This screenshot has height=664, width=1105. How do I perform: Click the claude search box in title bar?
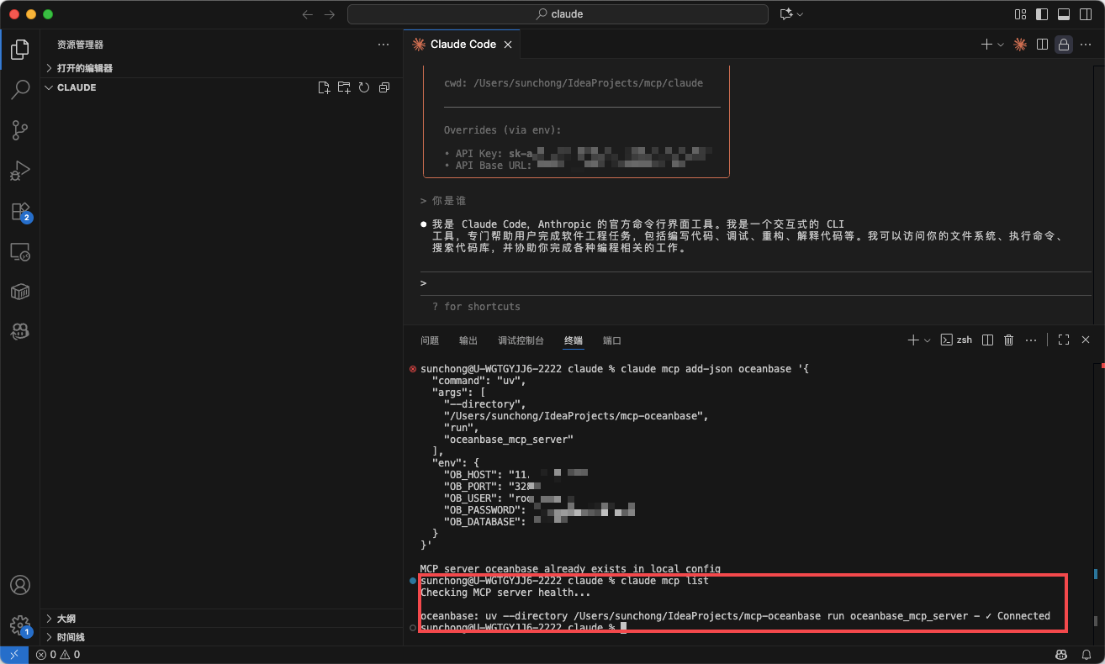[x=558, y=14]
